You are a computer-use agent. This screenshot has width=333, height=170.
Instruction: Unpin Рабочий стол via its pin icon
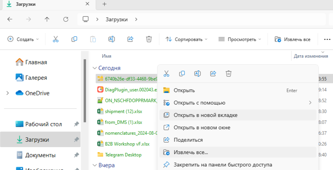click(77, 124)
